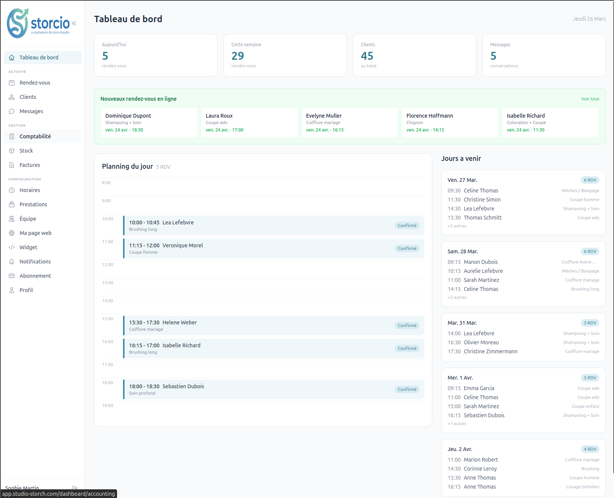This screenshot has width=614, height=498.
Task: Select Corinne Leroy at 14:30
Action: pos(523,469)
